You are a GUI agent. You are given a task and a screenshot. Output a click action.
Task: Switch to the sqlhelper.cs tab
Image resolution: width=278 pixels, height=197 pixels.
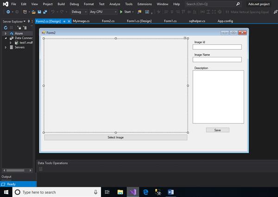coord(196,21)
